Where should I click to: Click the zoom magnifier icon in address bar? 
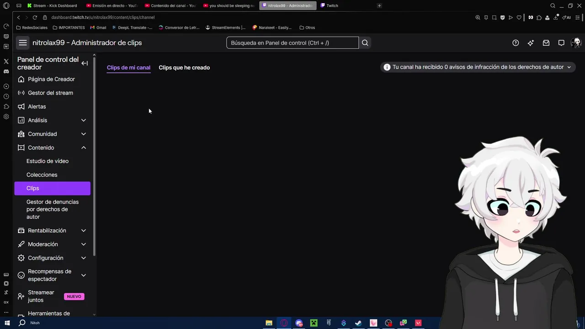coord(478,17)
